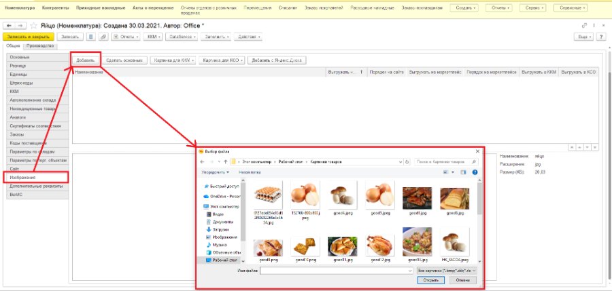Open the blue help icon in file dialog
This screenshot has height=291, width=612.
pos(475,172)
